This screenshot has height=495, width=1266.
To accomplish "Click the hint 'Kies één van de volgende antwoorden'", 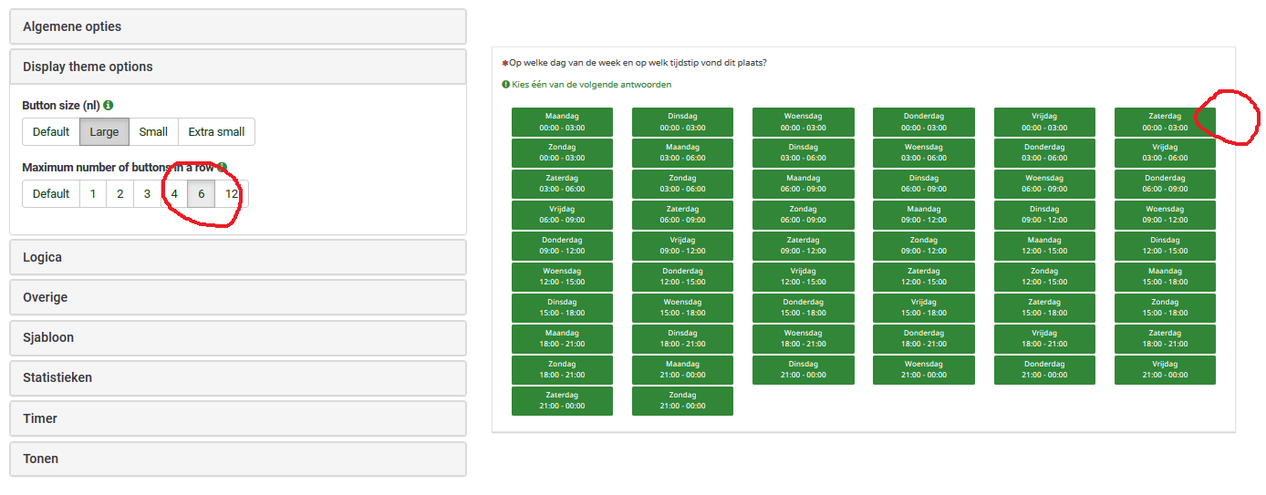I will click(x=592, y=85).
